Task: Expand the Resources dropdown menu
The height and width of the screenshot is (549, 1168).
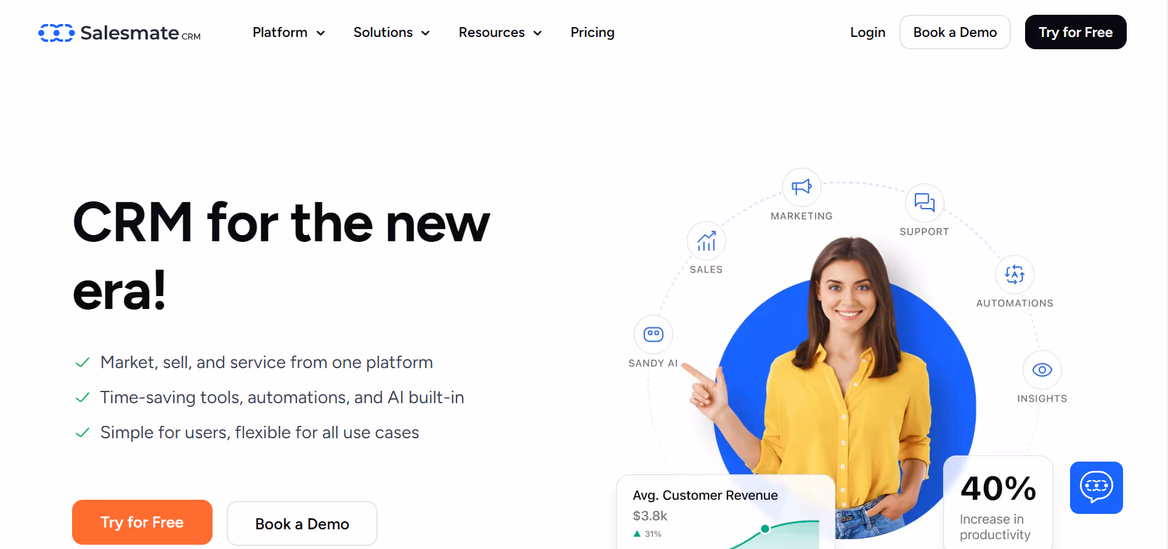Action: [500, 33]
